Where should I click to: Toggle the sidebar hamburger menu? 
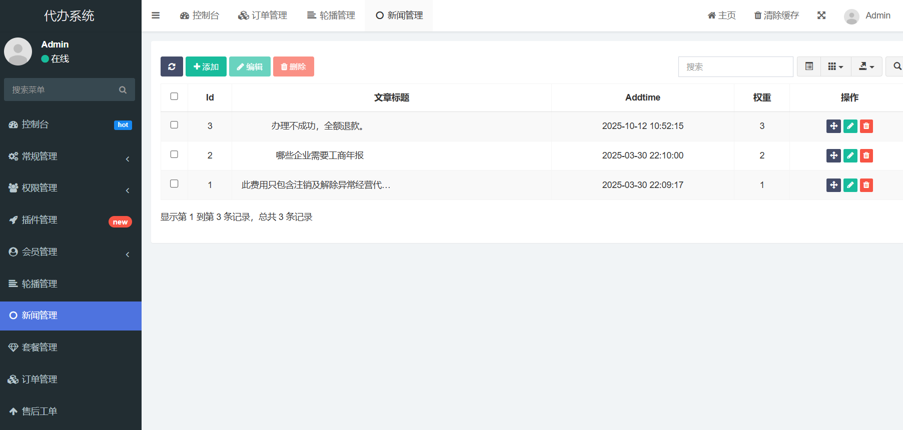(x=156, y=15)
